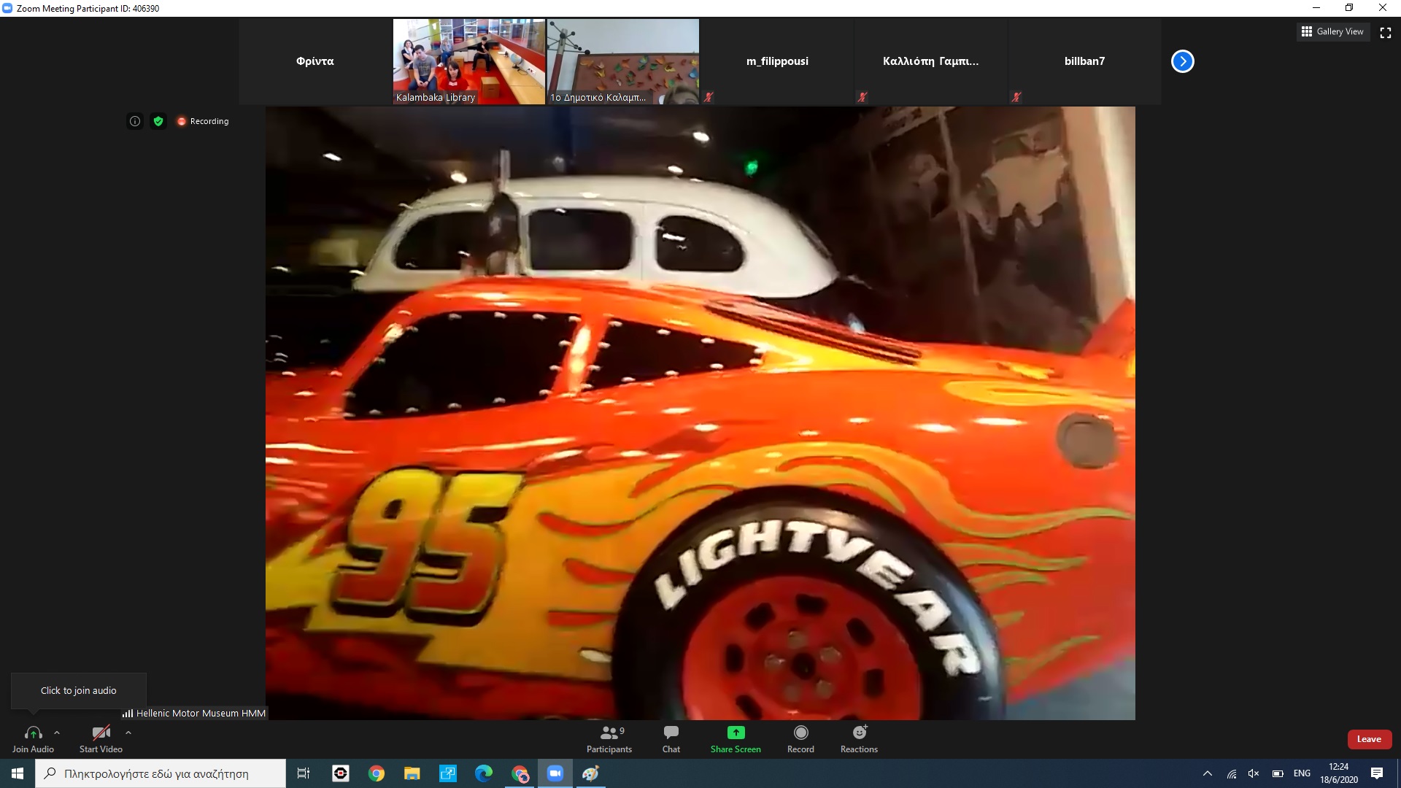Open the Chat panel
1401x788 pixels.
pyautogui.click(x=671, y=738)
